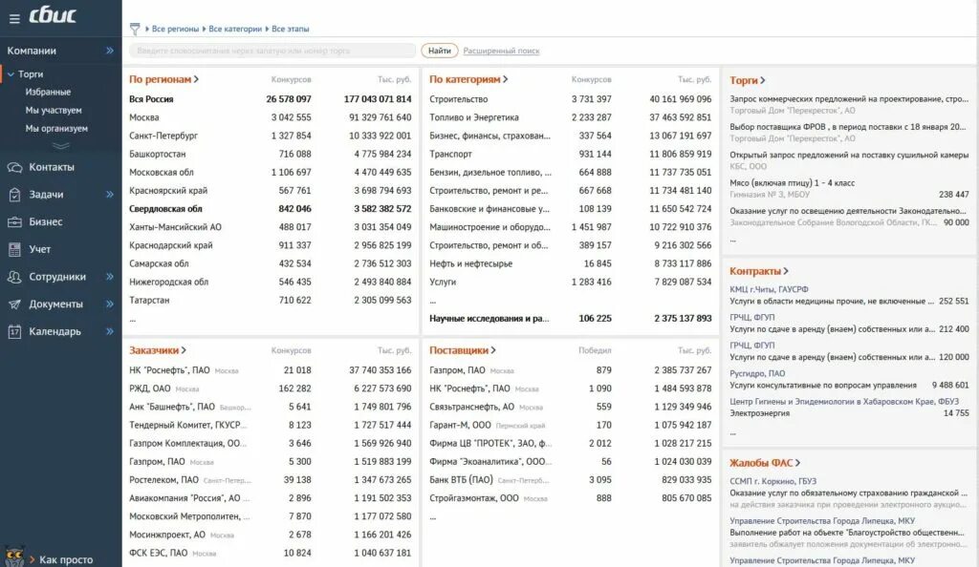Screen dimensions: 979x567
Task: Open supplier Связьтранснефть, АО
Action: (x=471, y=407)
